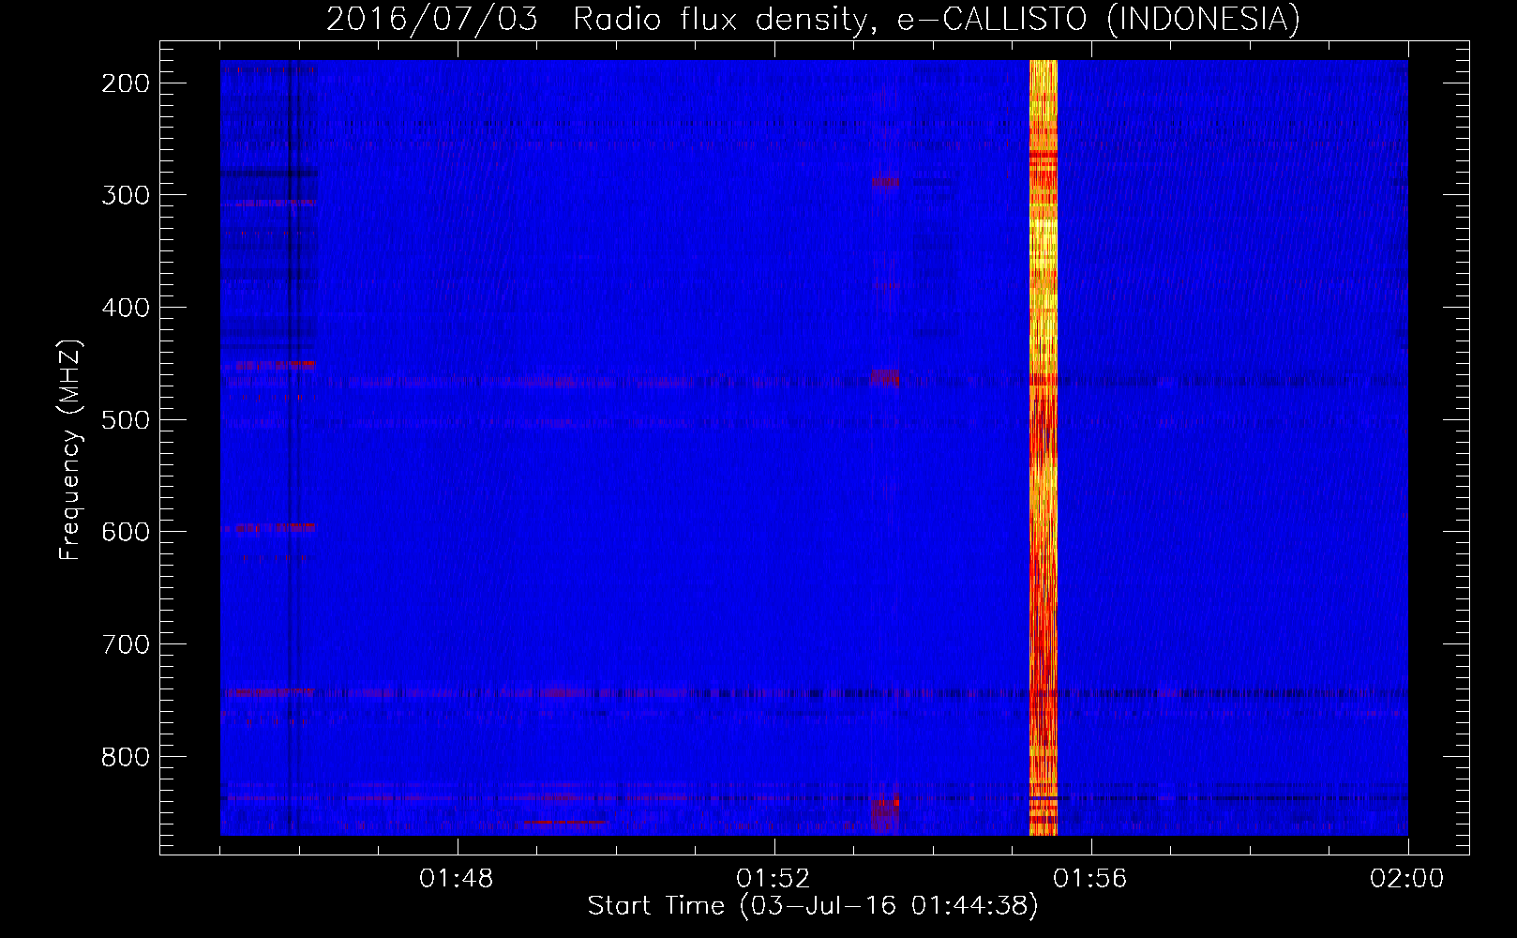Select the 700 frequency tick label
This screenshot has height=938, width=1517.
[x=126, y=644]
